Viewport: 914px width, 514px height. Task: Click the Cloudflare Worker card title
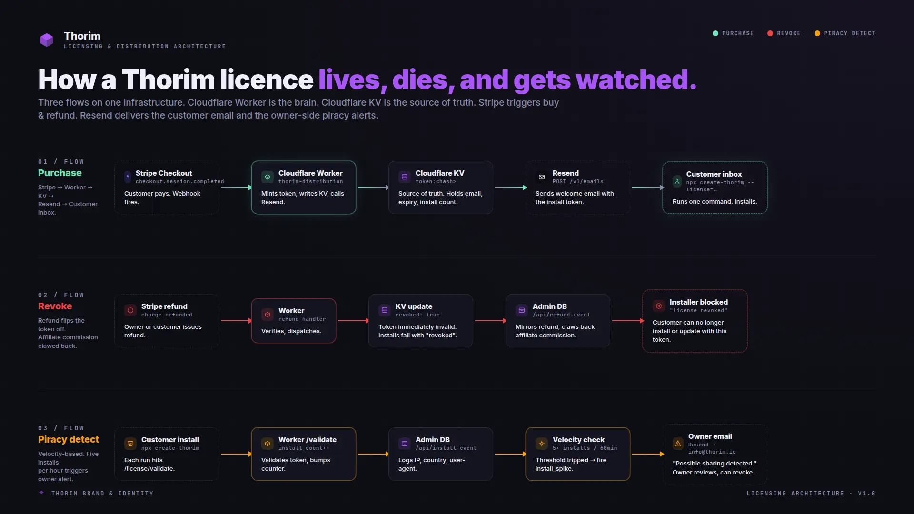point(310,173)
